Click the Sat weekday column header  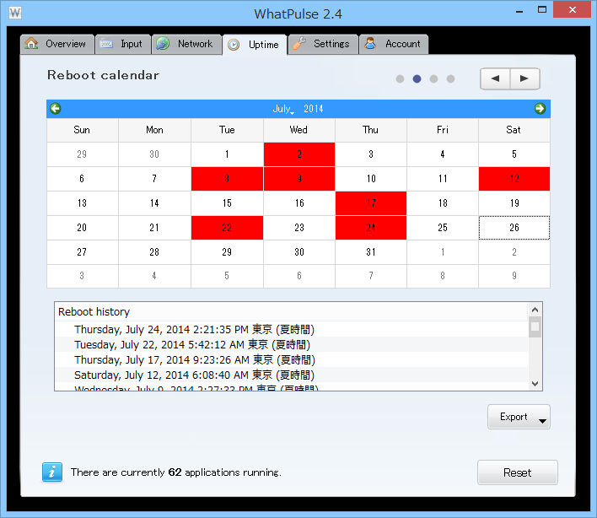point(514,130)
